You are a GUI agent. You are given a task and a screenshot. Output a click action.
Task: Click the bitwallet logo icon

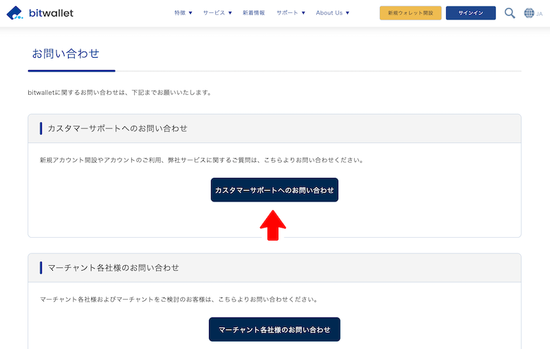(x=14, y=13)
